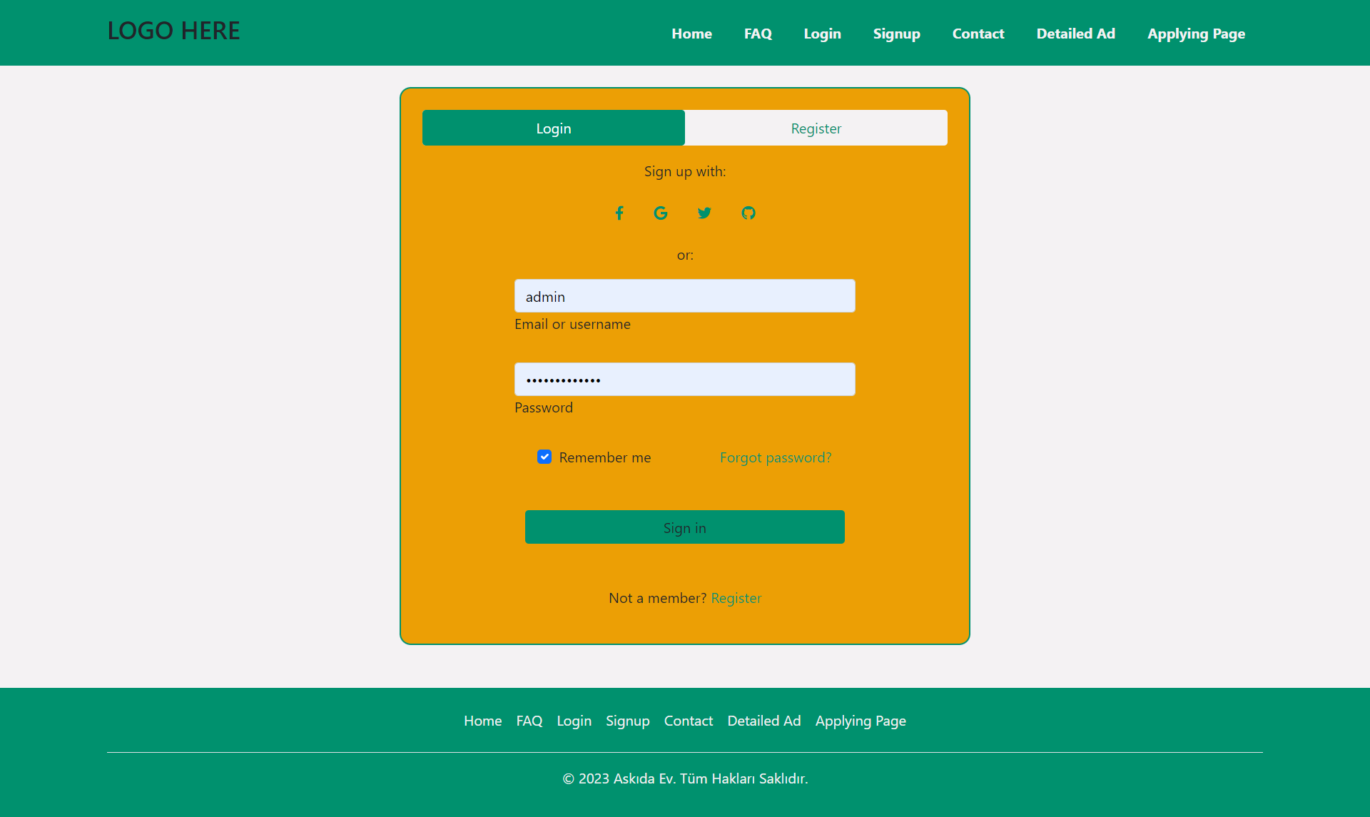The height and width of the screenshot is (817, 1370).
Task: Open the Home page from top navigation
Action: click(691, 33)
